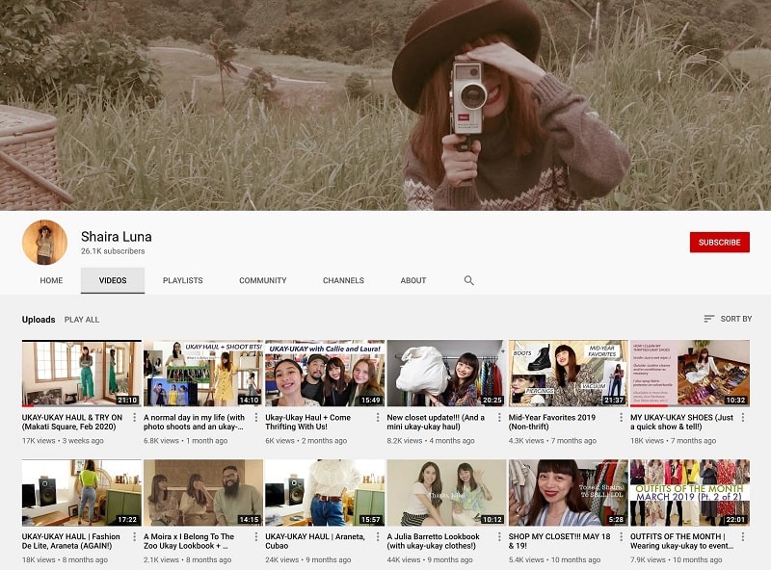
Task: Open three-dot menu for Julia Barretto Lookbook video
Action: [x=499, y=536]
